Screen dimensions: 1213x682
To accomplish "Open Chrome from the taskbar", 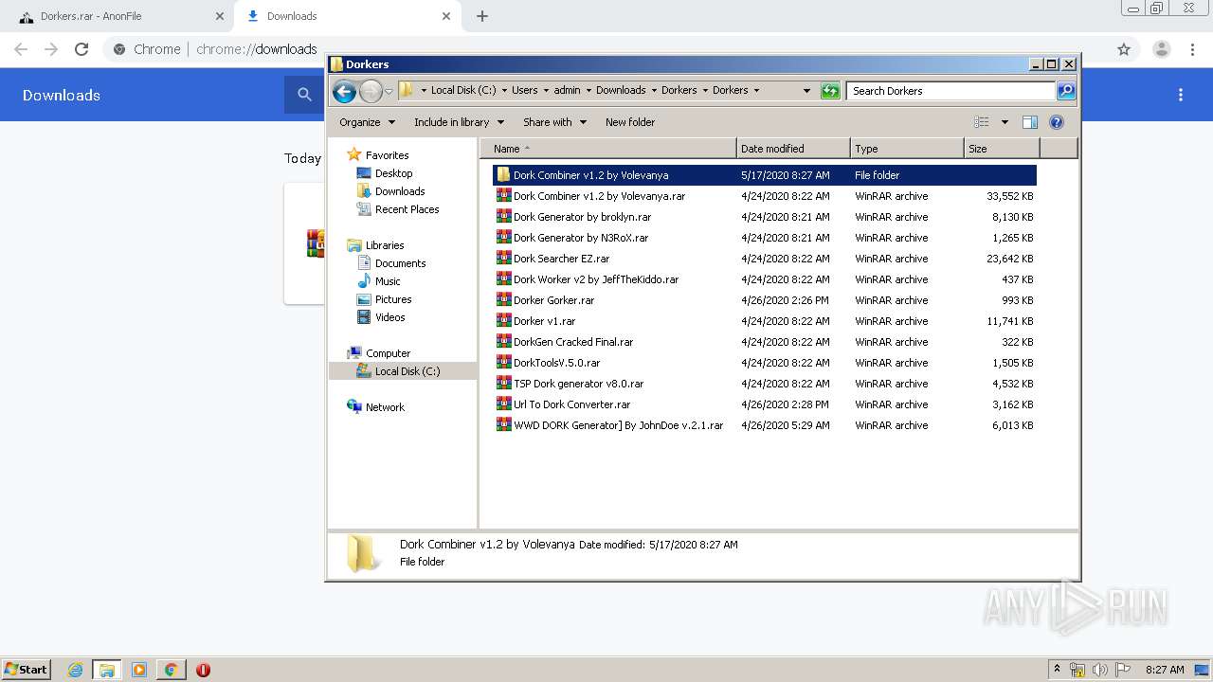I will point(171,670).
